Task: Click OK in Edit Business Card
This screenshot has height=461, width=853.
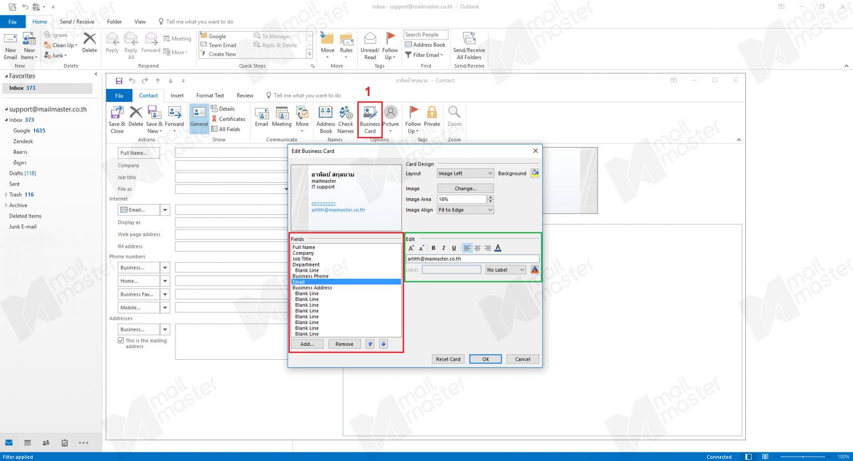Action: click(486, 359)
